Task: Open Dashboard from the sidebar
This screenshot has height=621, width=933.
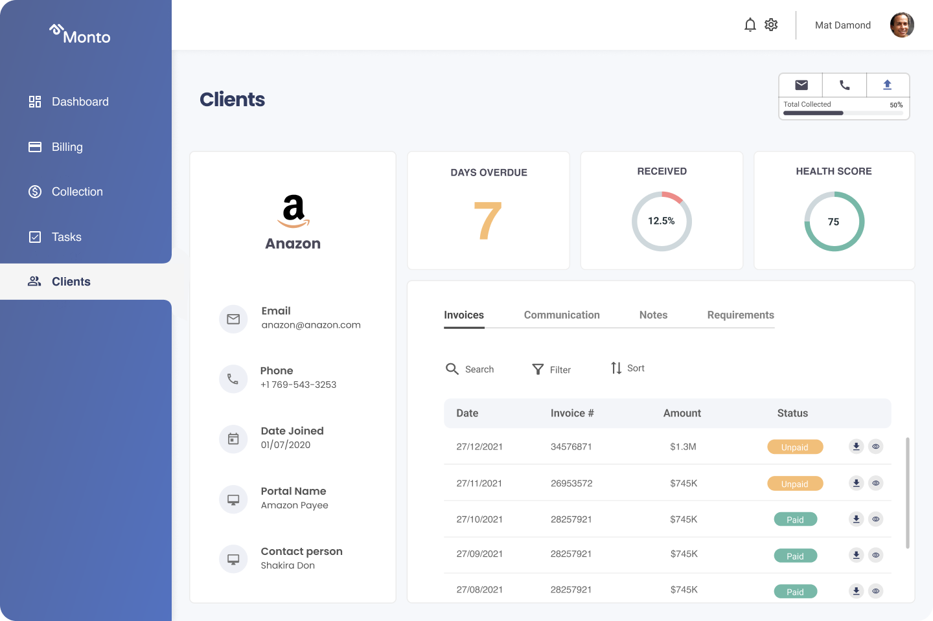Action: point(80,102)
